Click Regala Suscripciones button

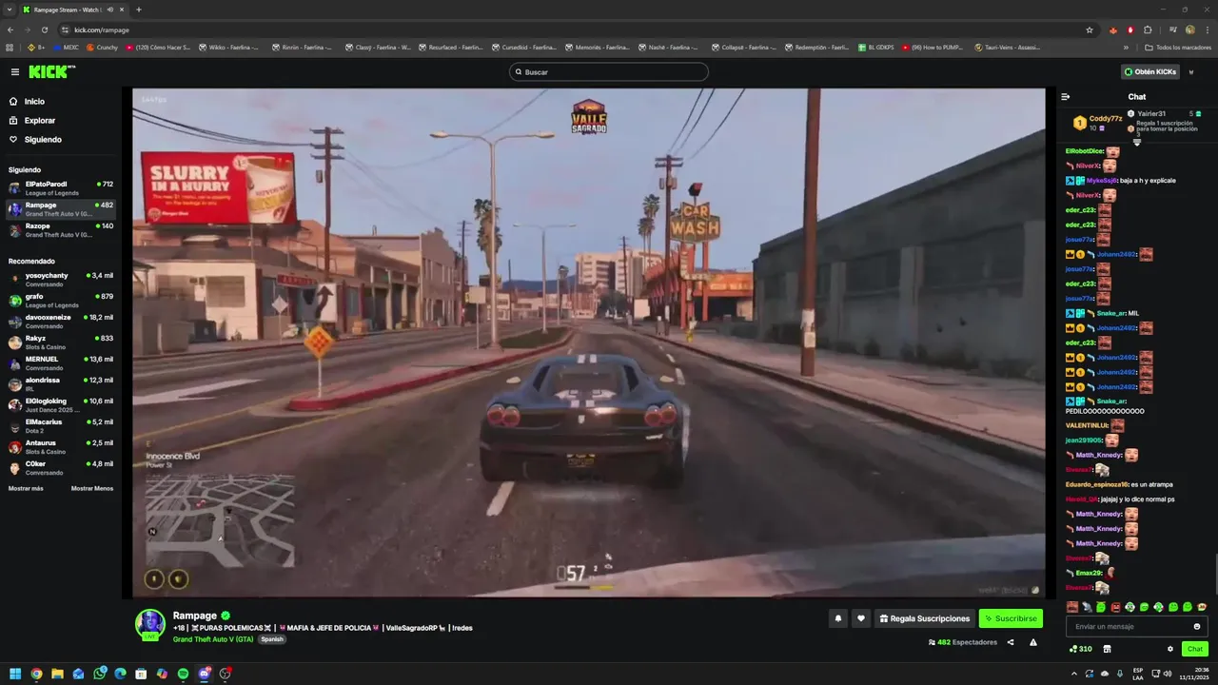click(x=925, y=618)
